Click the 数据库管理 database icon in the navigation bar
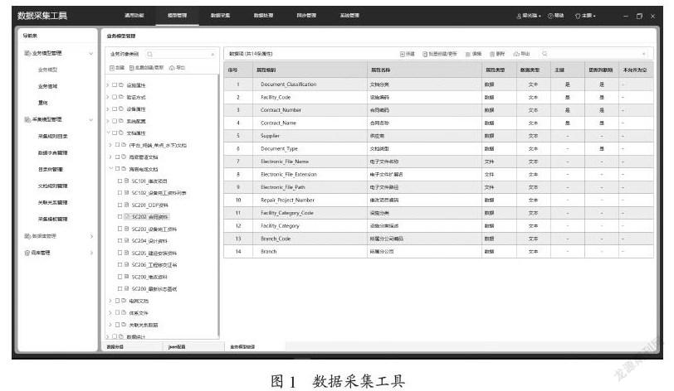674x391 pixels. pyautogui.click(x=27, y=236)
